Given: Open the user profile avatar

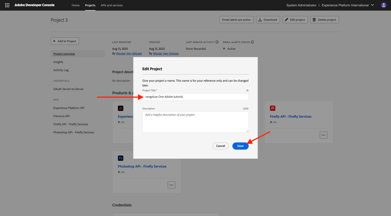Looking at the screenshot, I should coord(384,5).
